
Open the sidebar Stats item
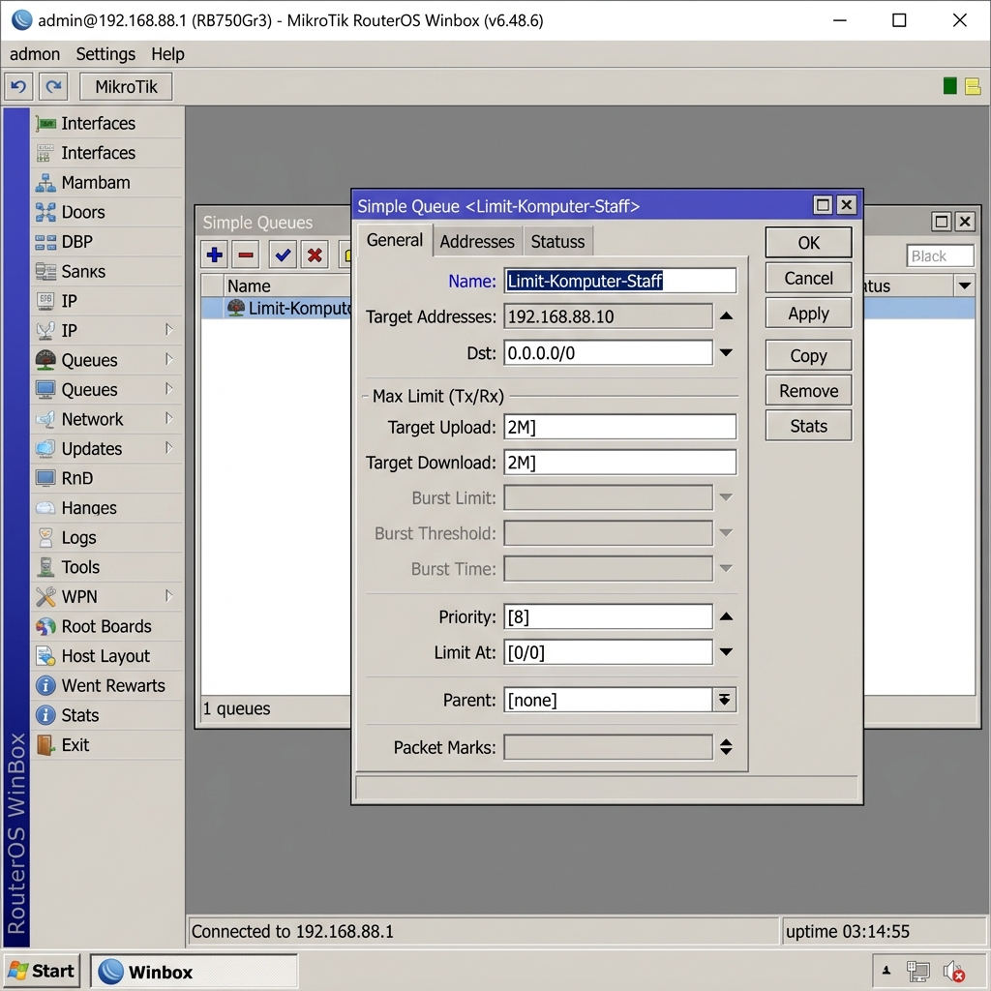click(x=106, y=715)
